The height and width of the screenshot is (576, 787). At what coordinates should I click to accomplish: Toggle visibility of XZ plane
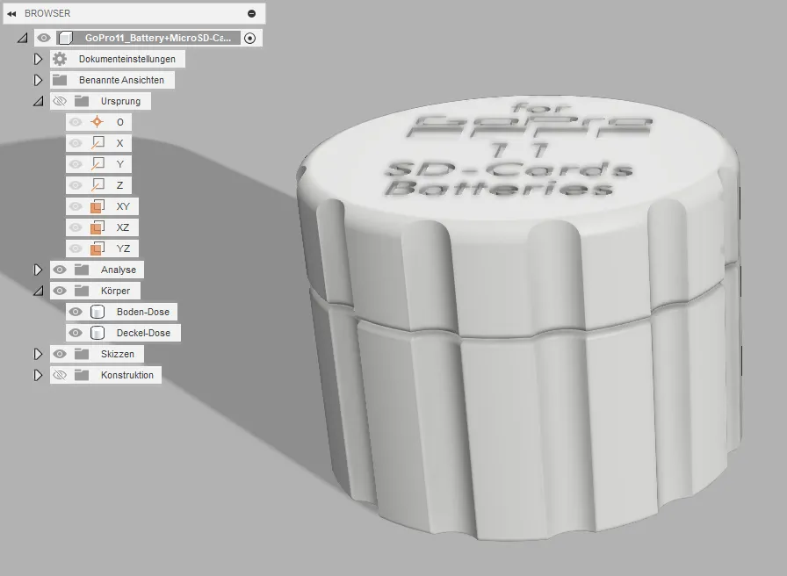pyautogui.click(x=76, y=227)
